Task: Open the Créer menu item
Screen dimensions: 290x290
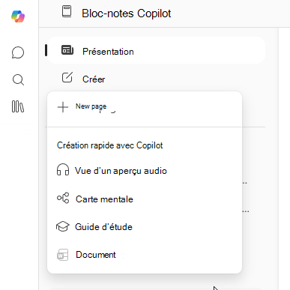Action: coord(156,79)
